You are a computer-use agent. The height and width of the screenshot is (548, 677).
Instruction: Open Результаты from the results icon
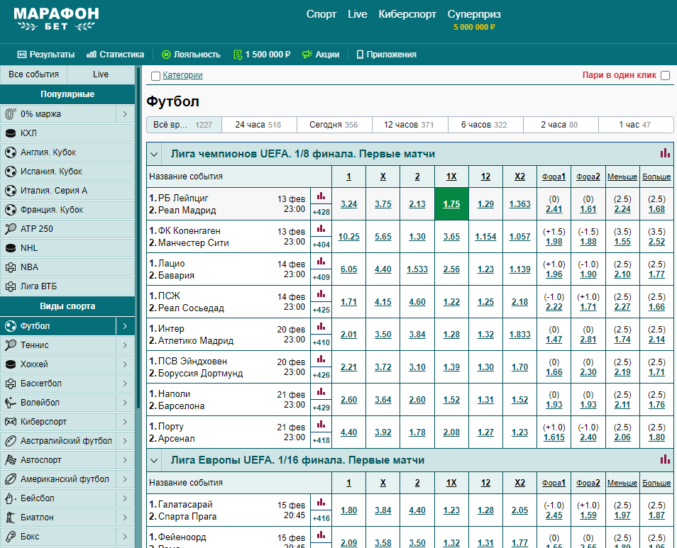tap(21, 55)
